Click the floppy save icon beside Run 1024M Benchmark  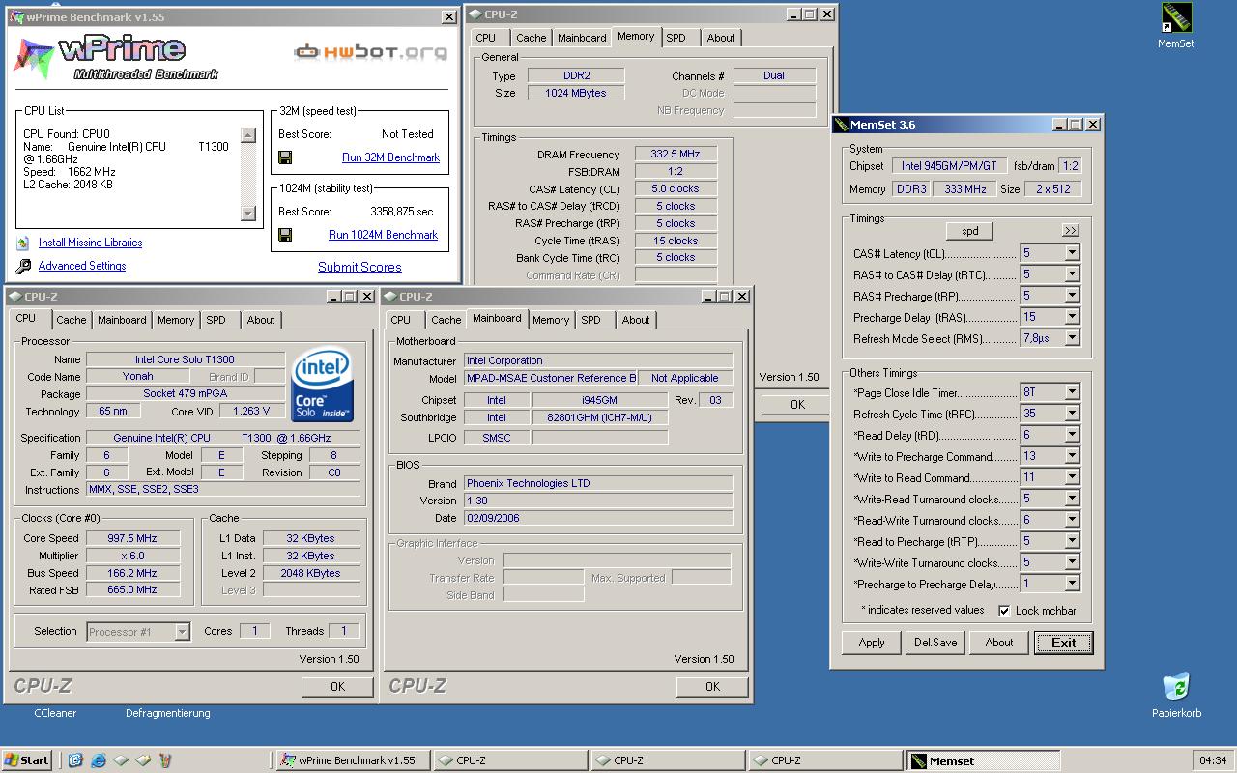[x=285, y=235]
